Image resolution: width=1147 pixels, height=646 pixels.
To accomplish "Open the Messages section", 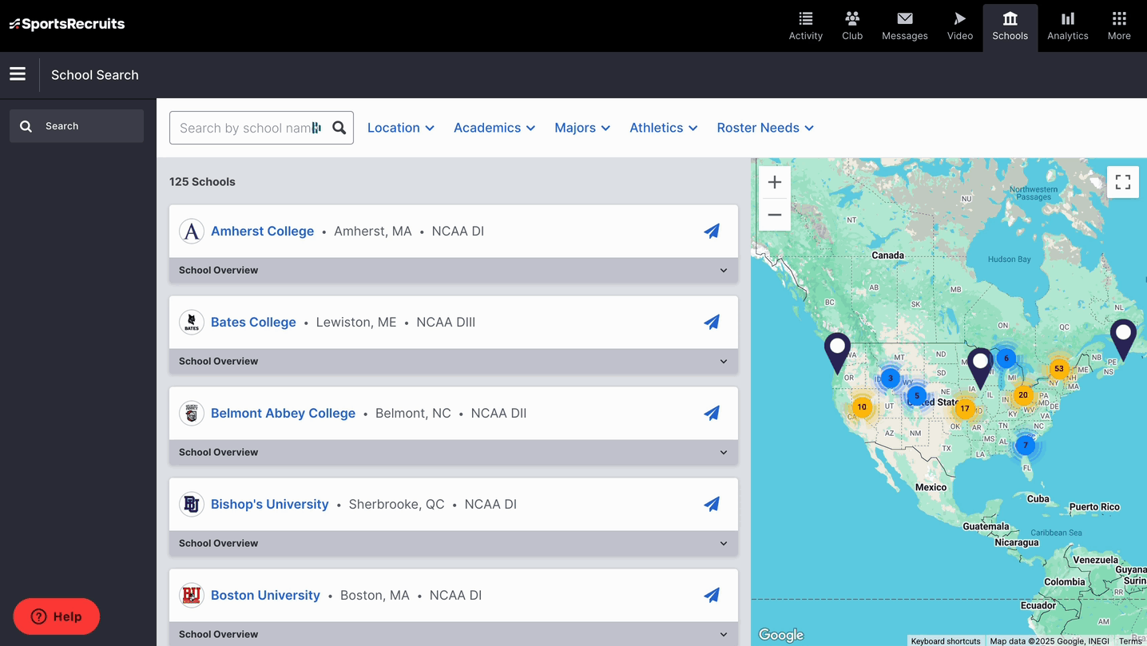I will click(904, 26).
